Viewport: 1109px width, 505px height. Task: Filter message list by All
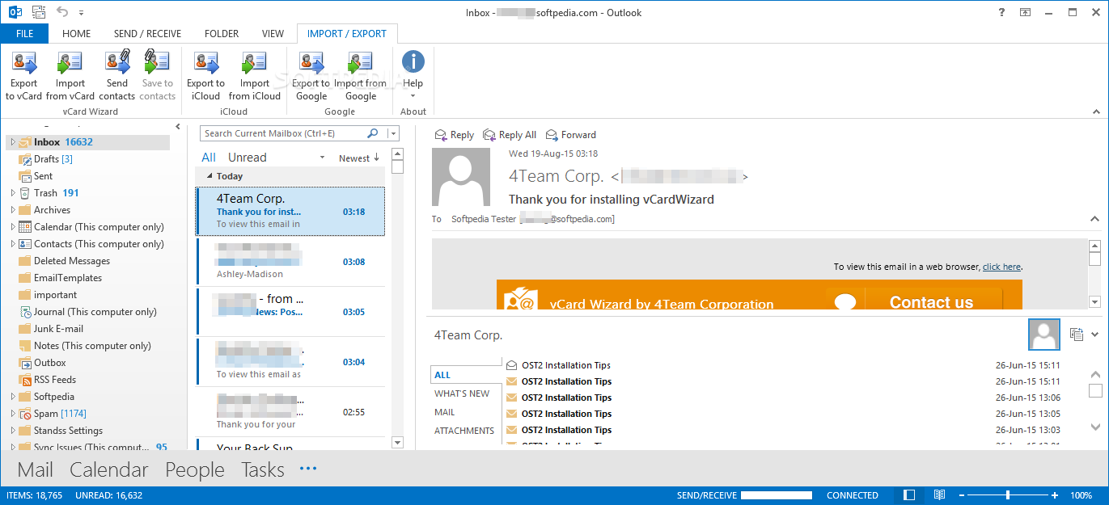(x=209, y=158)
